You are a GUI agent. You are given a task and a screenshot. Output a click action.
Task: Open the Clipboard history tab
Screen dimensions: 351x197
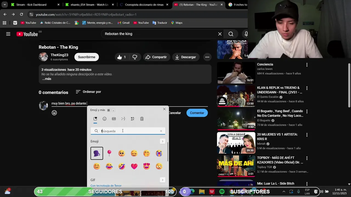coord(142,119)
